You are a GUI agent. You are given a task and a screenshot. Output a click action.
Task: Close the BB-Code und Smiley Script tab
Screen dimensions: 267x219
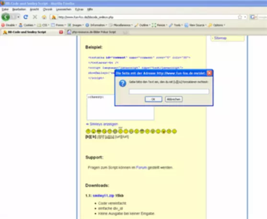coord(61,32)
